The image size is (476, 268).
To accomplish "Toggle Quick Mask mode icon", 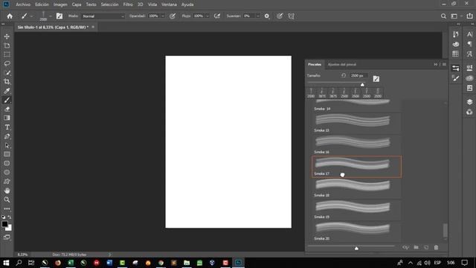I will coord(7,237).
